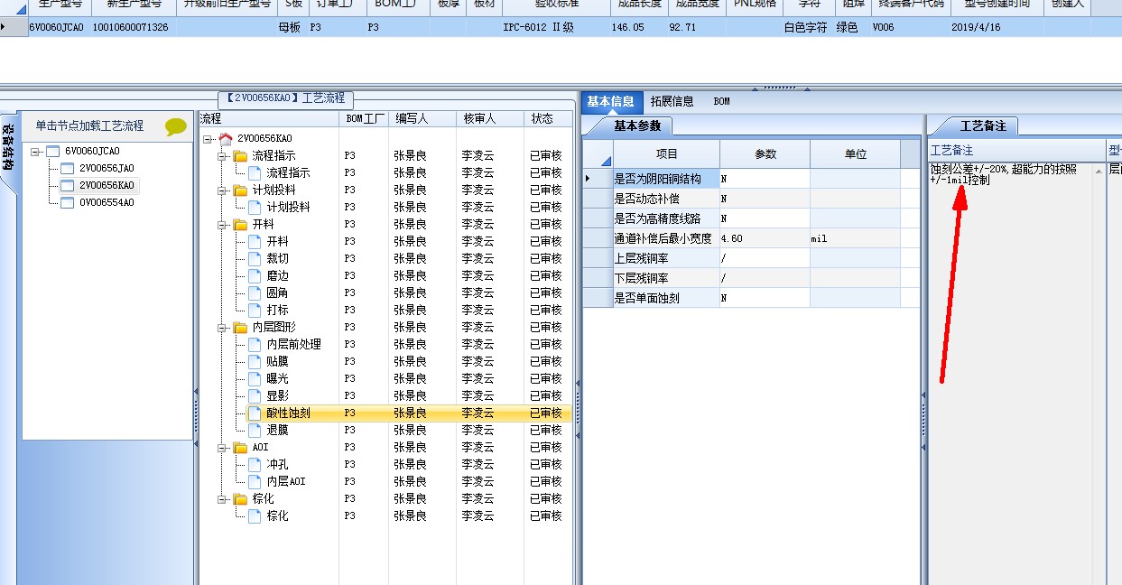Click the 单位 column header
This screenshot has width=1122, height=585.
click(x=855, y=154)
